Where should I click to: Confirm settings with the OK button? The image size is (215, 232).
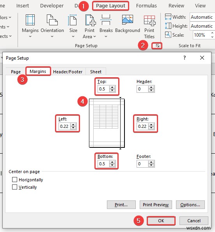161,221
